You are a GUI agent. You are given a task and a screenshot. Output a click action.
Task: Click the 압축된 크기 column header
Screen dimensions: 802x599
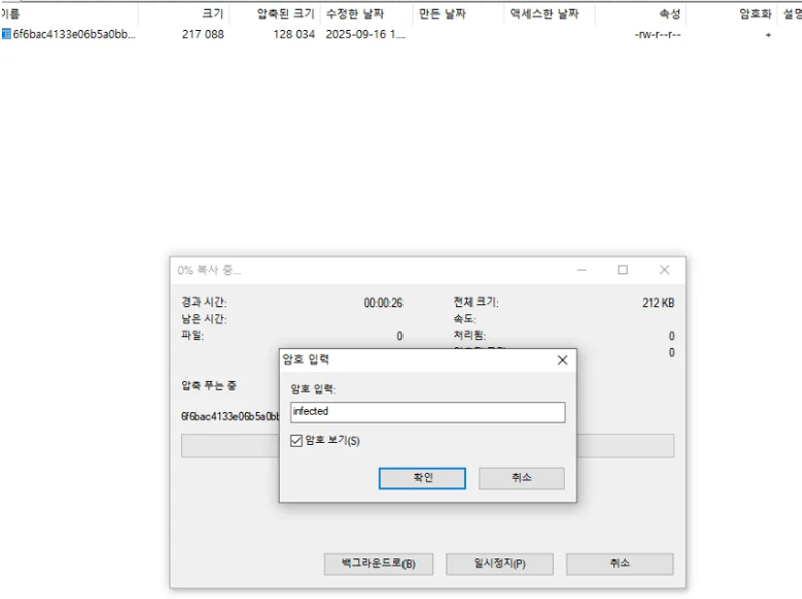pos(285,14)
